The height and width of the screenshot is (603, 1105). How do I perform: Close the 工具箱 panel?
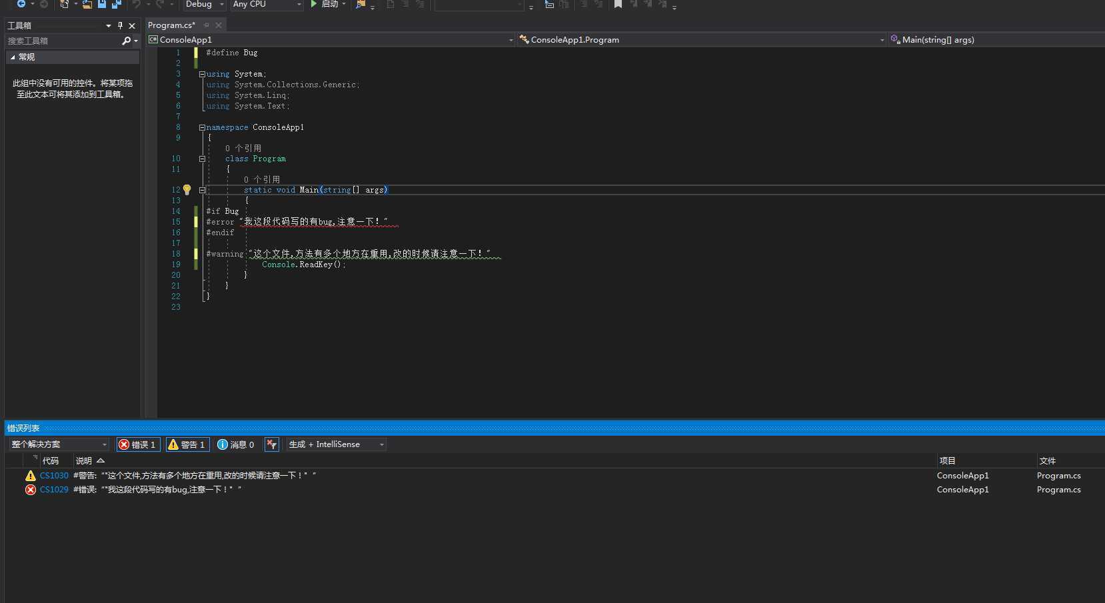pos(132,25)
